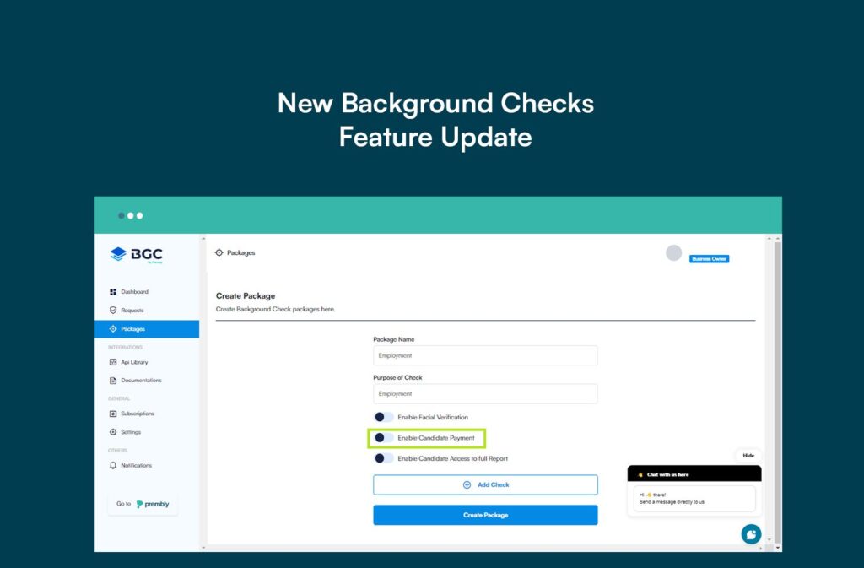864x568 pixels.
Task: Click the Requests shield icon
Action: click(x=113, y=311)
